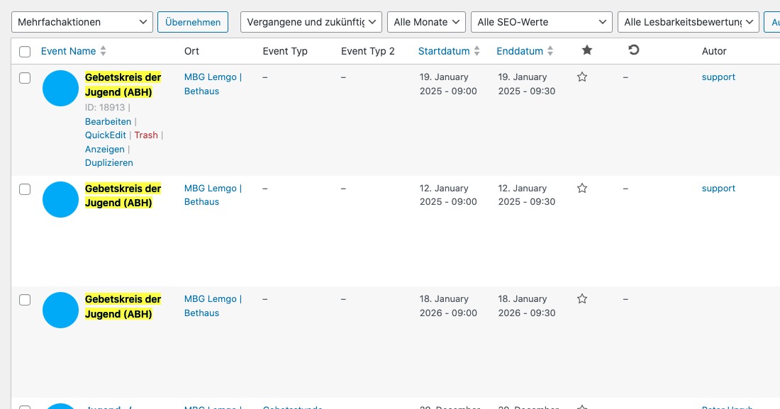Click sort arrows next to Event Name
The height and width of the screenshot is (409, 780).
[103, 51]
